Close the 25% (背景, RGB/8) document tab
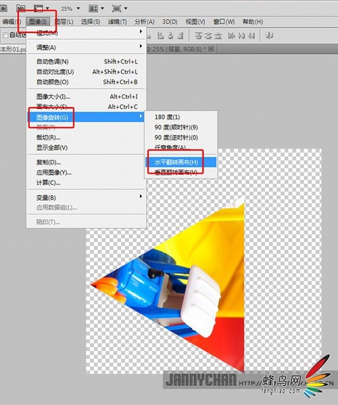Image resolution: width=338 pixels, height=405 pixels. coord(211,49)
